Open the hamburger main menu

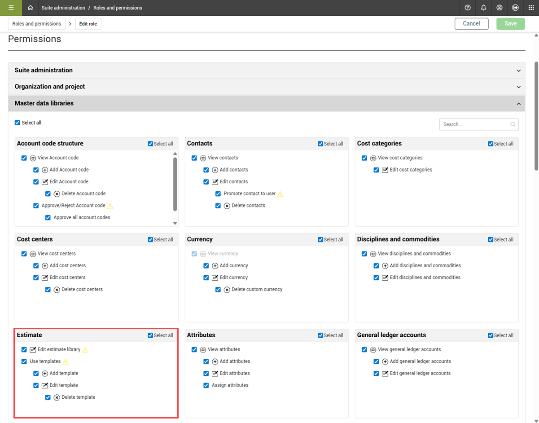click(x=11, y=8)
